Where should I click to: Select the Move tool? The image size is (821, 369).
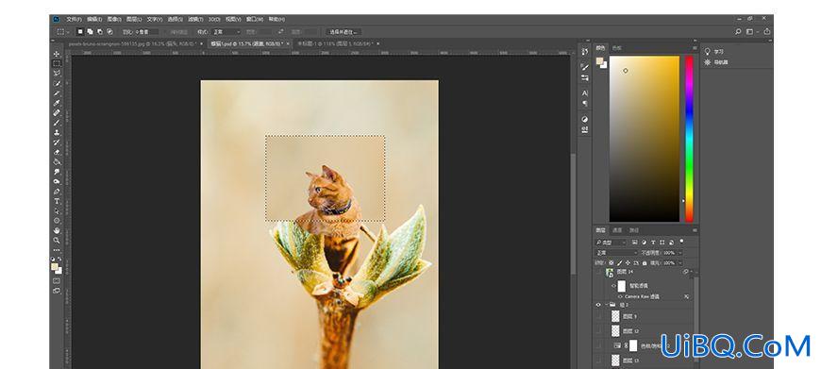tap(57, 54)
